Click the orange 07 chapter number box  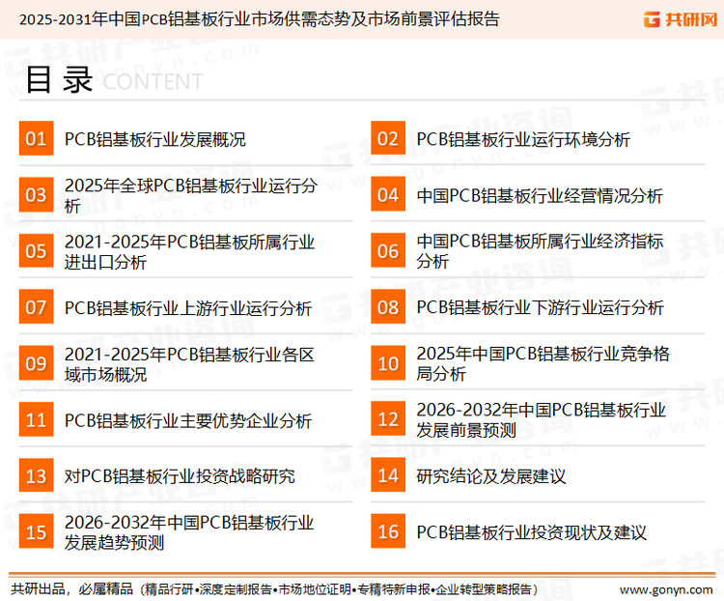click(x=36, y=307)
